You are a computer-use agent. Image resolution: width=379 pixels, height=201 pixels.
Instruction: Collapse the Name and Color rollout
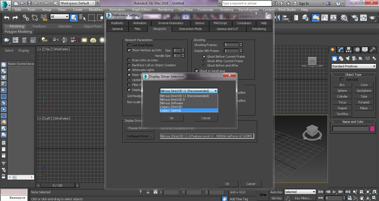353,122
